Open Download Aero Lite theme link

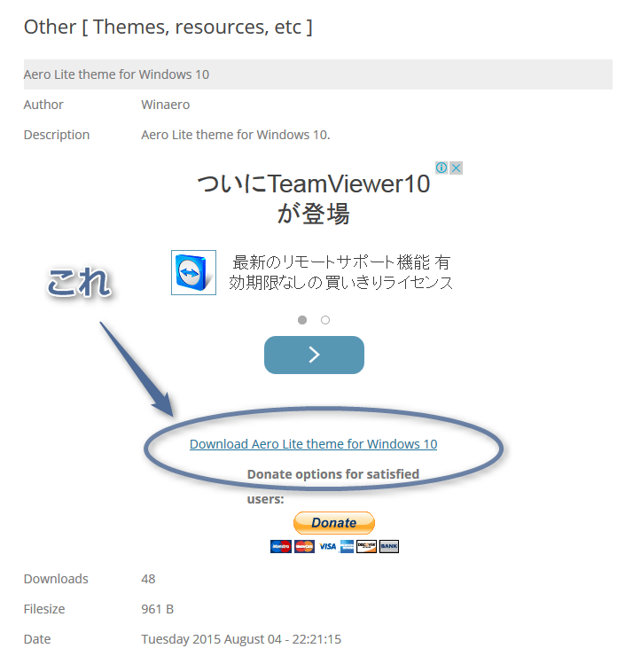point(313,444)
